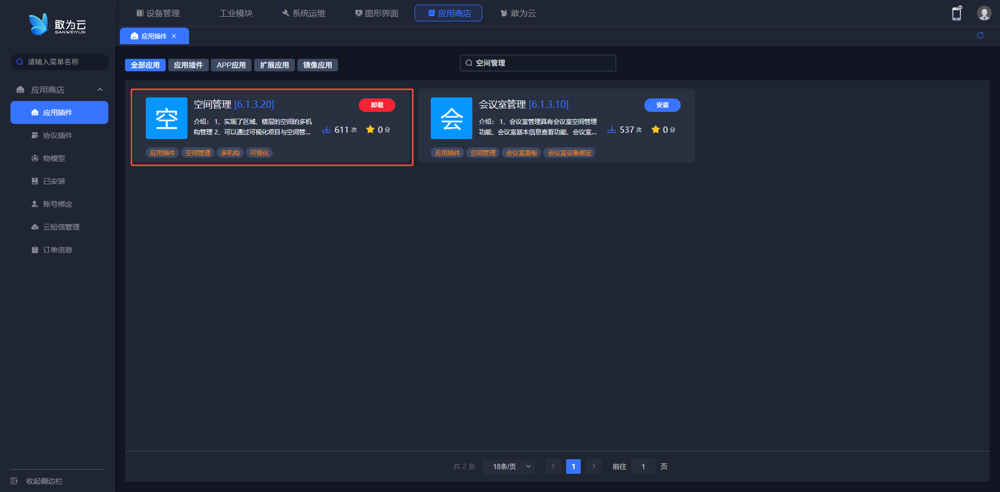
Task: Select 订单信息 in the sidebar
Action: (x=59, y=250)
